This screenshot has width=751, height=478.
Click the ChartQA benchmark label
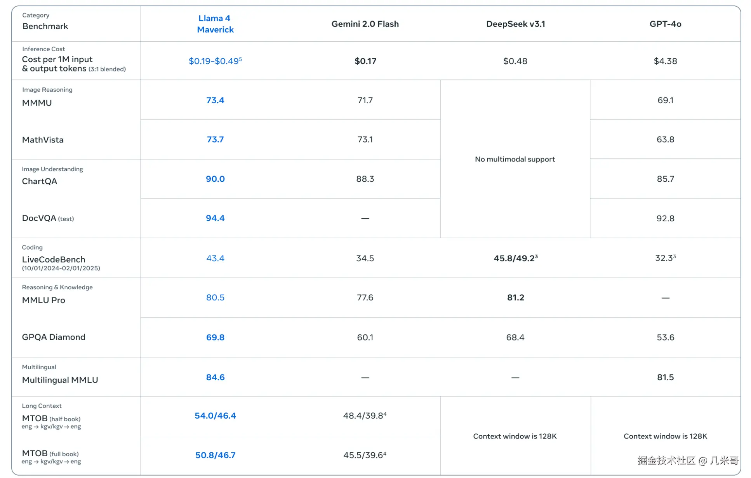(x=39, y=181)
